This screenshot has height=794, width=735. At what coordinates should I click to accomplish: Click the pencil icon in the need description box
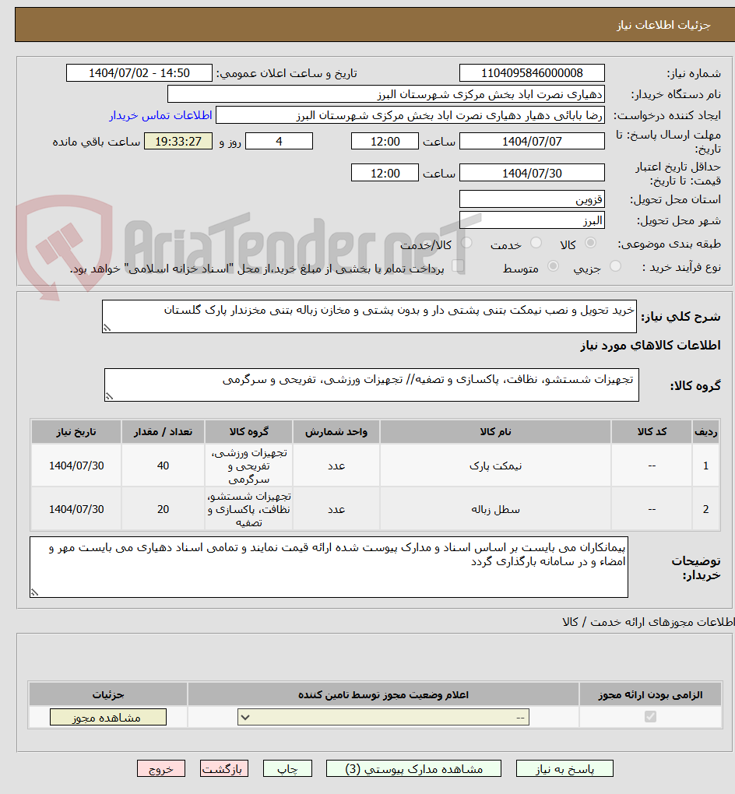click(107, 328)
